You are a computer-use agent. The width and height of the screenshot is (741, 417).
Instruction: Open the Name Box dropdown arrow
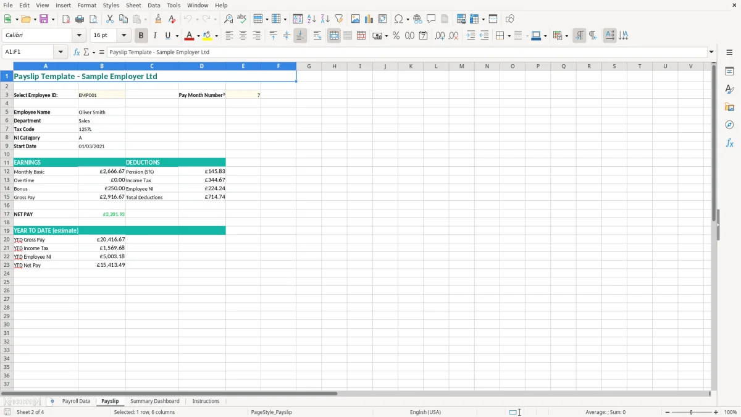tap(61, 52)
